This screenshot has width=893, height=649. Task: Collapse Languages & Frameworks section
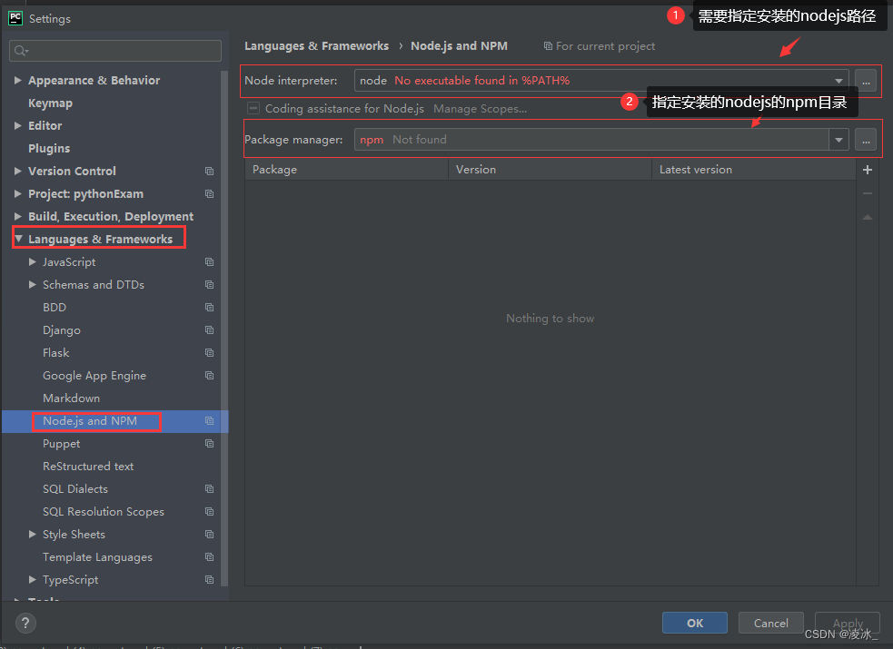click(18, 239)
